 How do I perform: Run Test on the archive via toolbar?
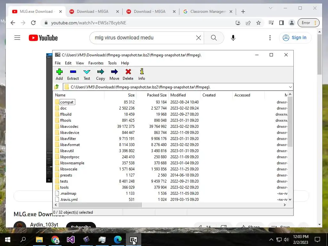pyautogui.click(x=87, y=74)
